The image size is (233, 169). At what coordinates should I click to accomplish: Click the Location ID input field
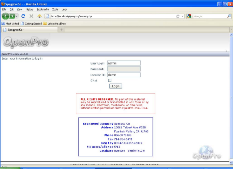point(124,75)
